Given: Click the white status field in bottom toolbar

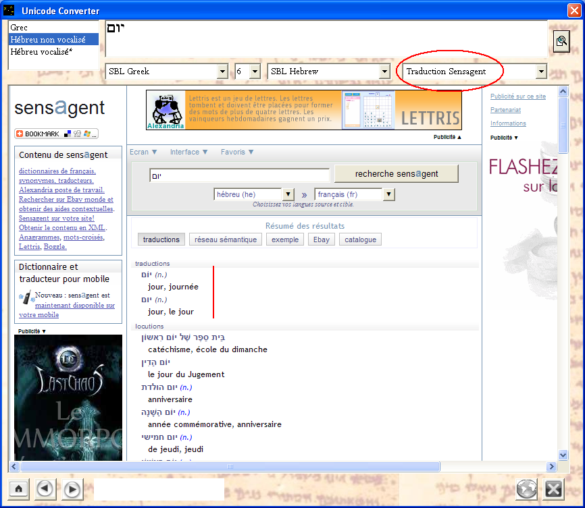Looking at the screenshot, I should pyautogui.click(x=159, y=489).
